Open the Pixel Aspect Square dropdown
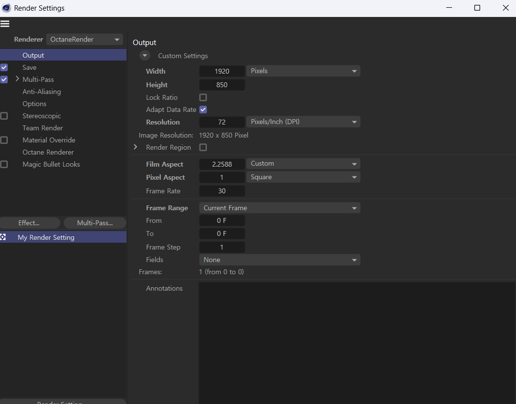The width and height of the screenshot is (516, 404). [x=303, y=177]
